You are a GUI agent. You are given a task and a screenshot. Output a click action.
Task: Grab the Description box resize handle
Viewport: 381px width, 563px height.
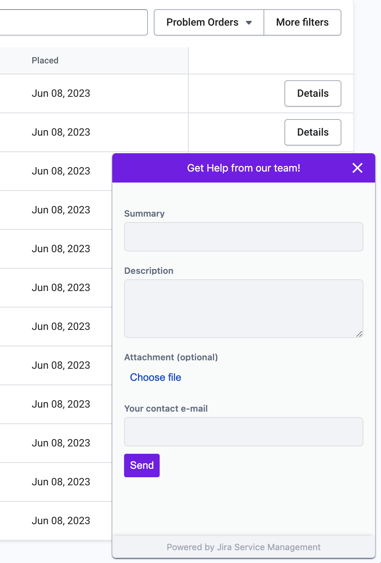360,334
